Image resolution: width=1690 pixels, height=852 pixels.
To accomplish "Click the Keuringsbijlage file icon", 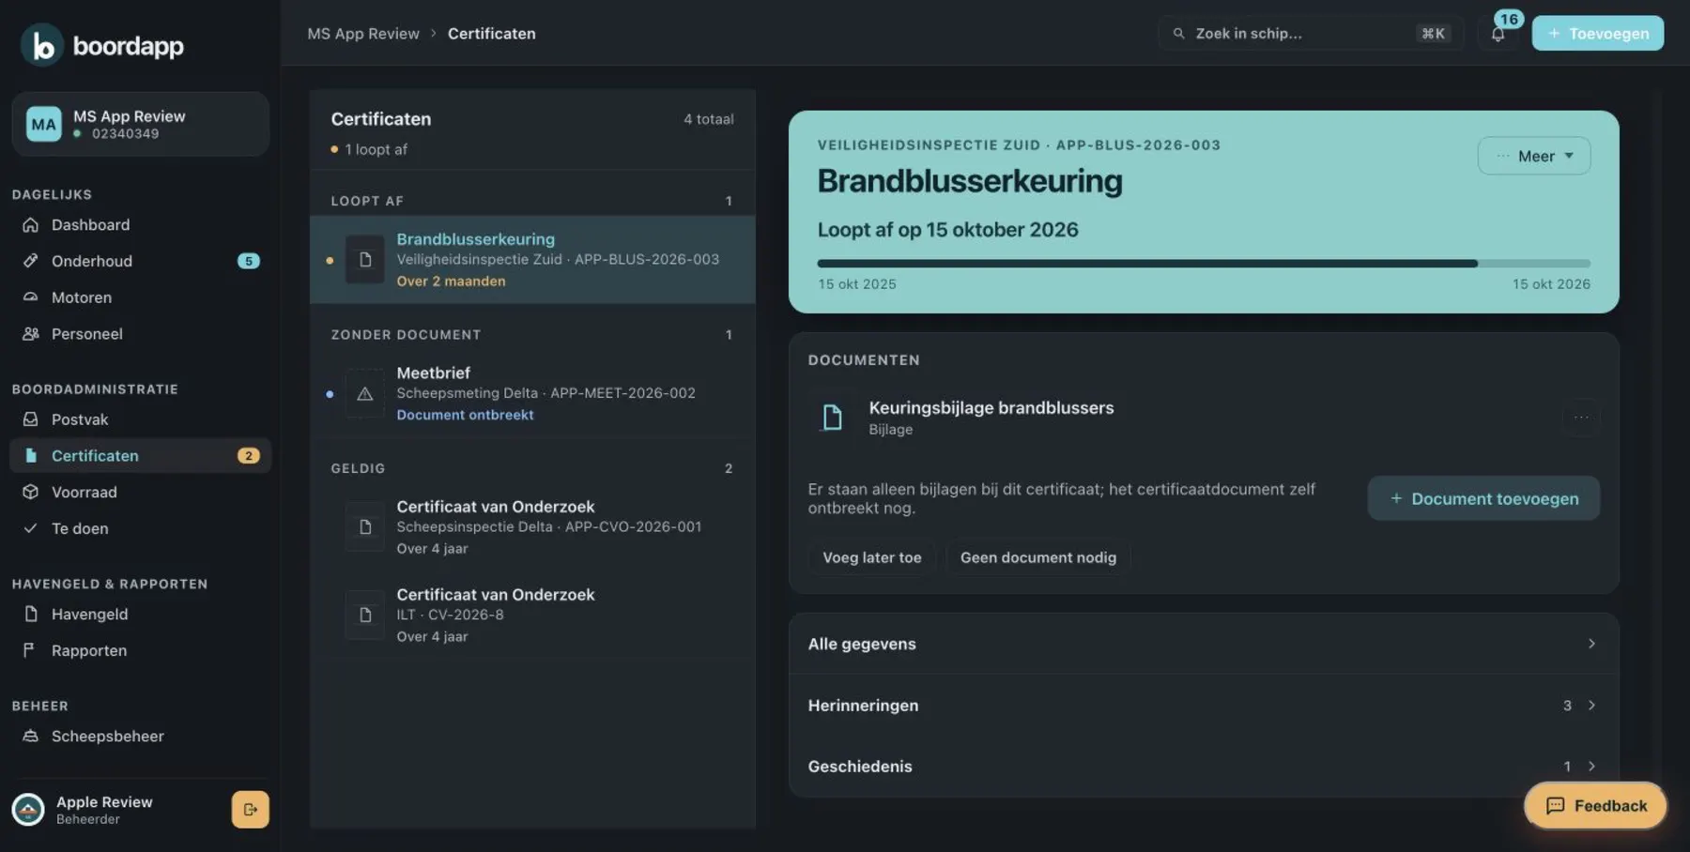I will [832, 418].
